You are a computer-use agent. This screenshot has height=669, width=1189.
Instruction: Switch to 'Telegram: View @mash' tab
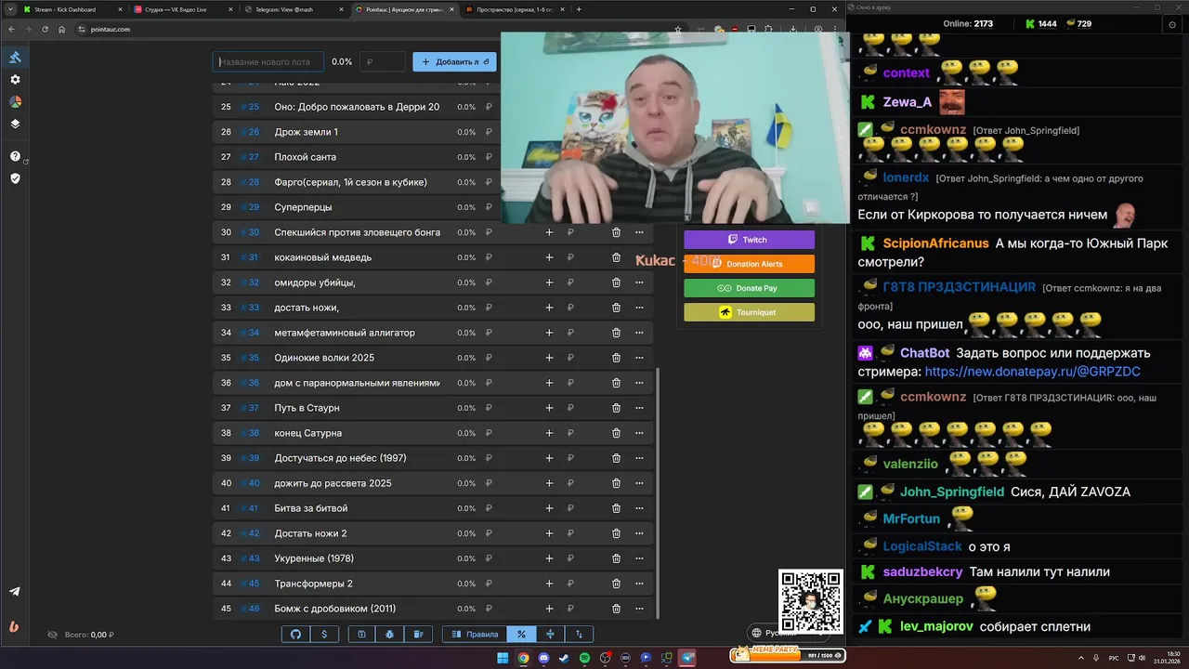[293, 9]
